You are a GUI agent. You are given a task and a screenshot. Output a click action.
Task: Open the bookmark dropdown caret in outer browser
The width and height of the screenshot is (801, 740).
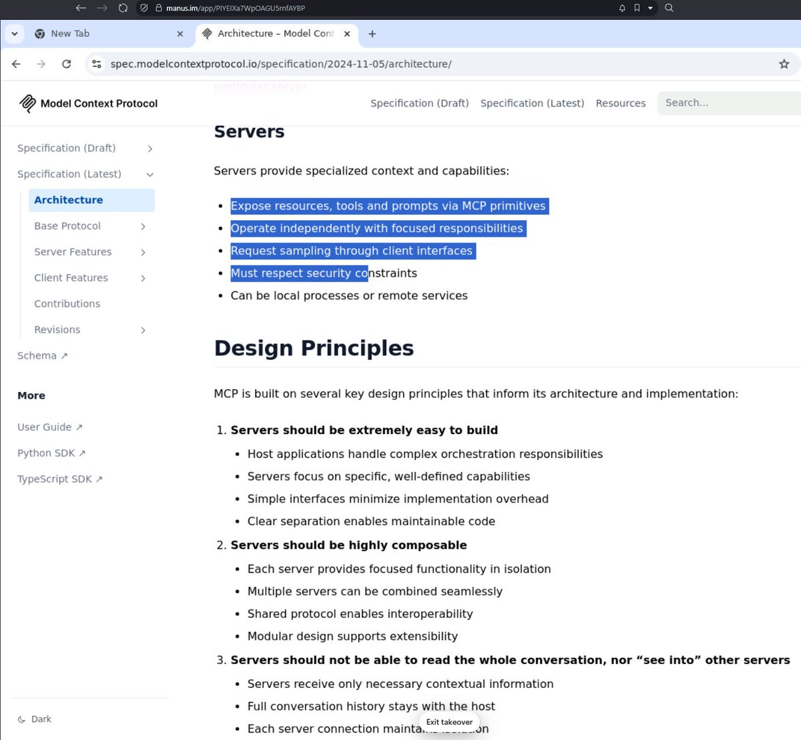650,9
